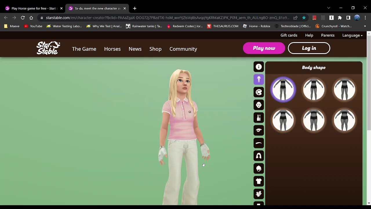Expand the tab search chevron in title bar

328,8
